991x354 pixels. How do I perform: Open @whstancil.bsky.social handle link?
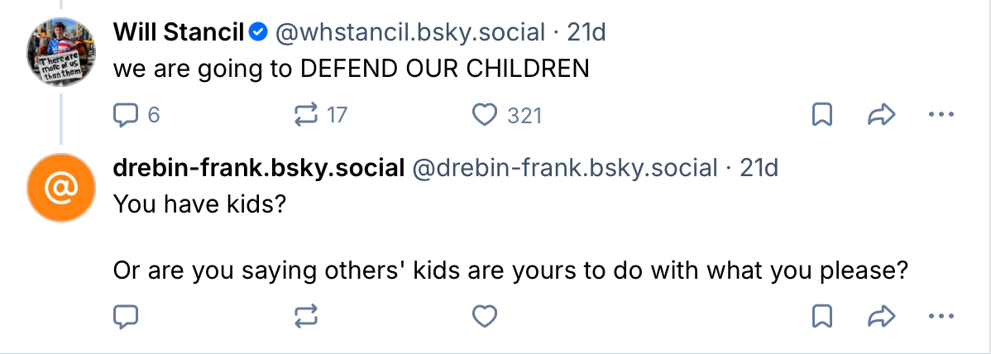(409, 32)
